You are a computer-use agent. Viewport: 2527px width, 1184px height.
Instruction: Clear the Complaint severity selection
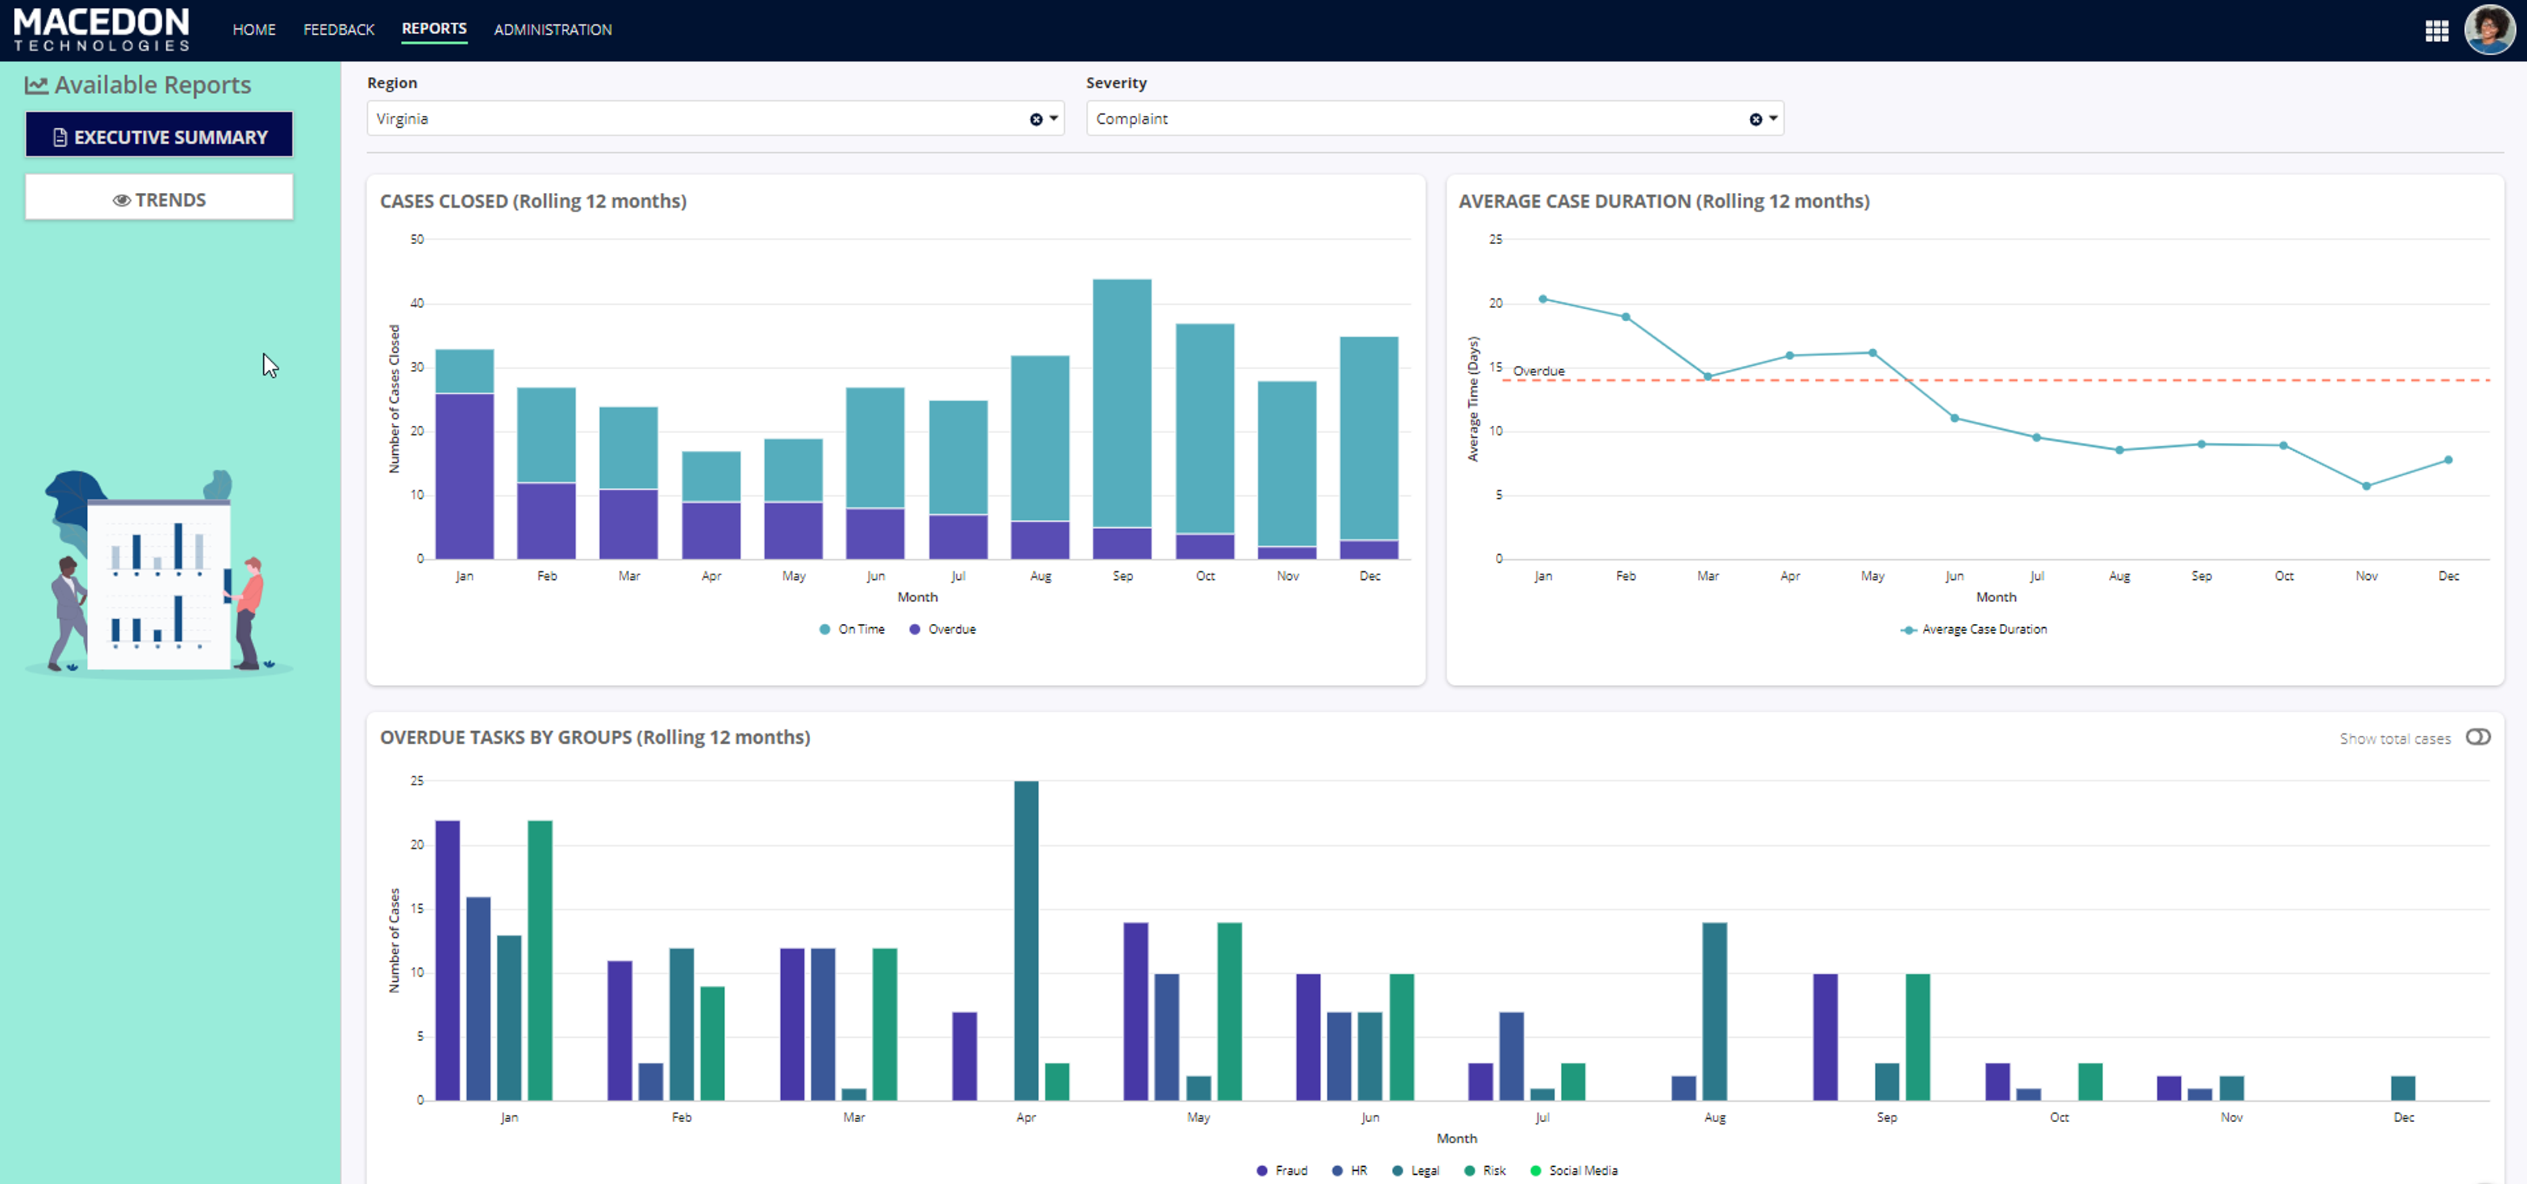(1755, 118)
